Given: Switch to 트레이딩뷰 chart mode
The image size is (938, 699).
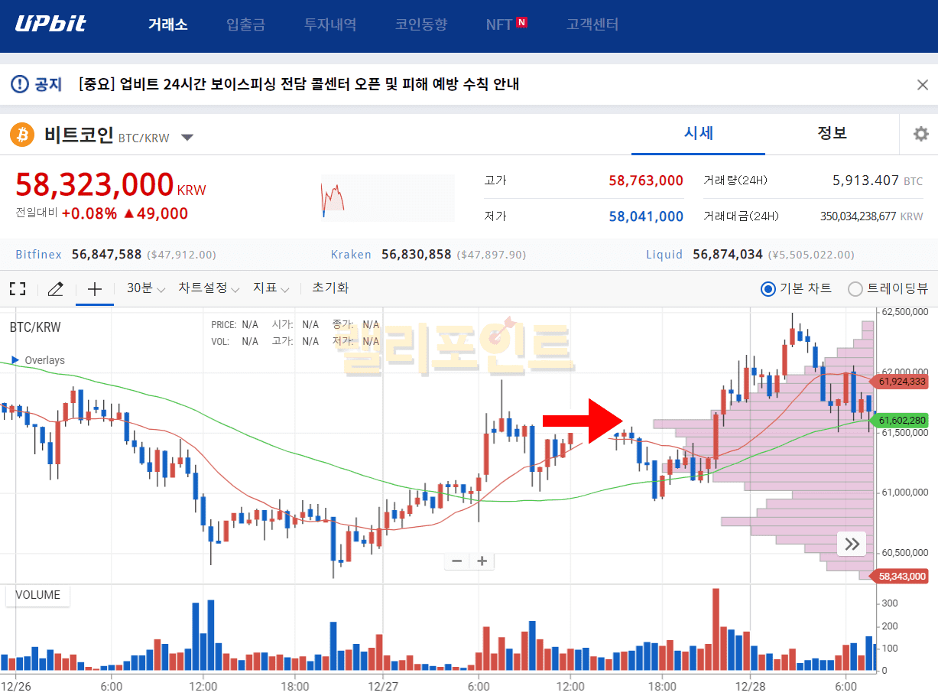Looking at the screenshot, I should coord(855,288).
